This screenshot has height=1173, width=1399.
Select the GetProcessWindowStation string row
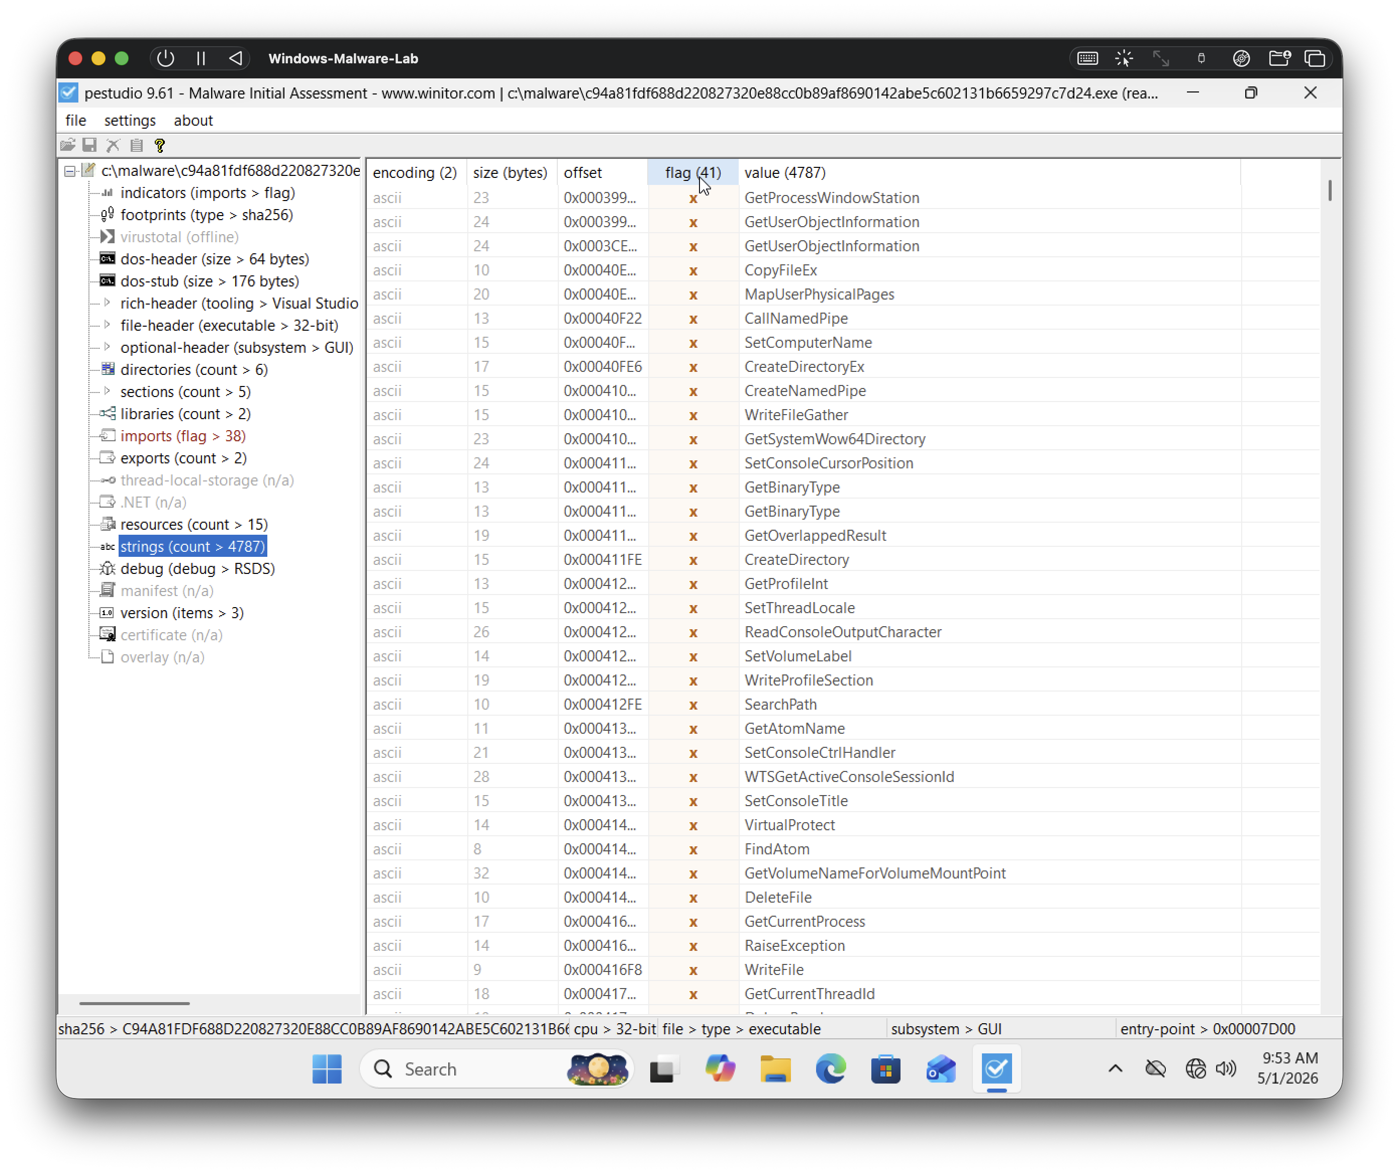click(x=843, y=198)
